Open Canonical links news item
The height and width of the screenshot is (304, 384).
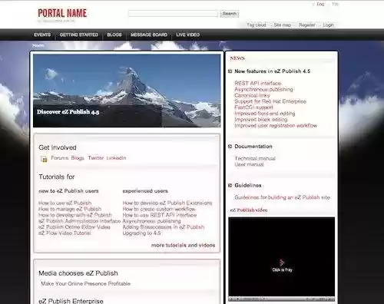click(x=252, y=95)
